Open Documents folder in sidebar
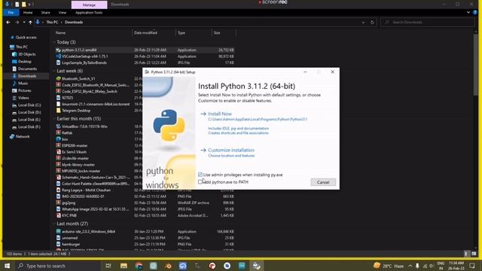This screenshot has height=271, width=482. (x=27, y=69)
